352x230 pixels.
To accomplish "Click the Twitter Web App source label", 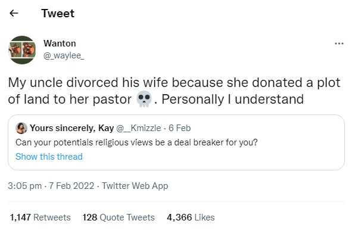I will pyautogui.click(x=135, y=186).
